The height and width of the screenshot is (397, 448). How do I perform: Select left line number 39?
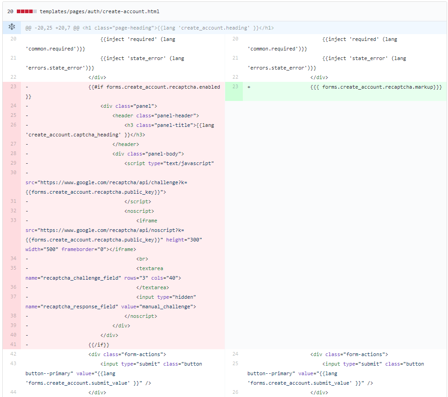tap(14, 325)
